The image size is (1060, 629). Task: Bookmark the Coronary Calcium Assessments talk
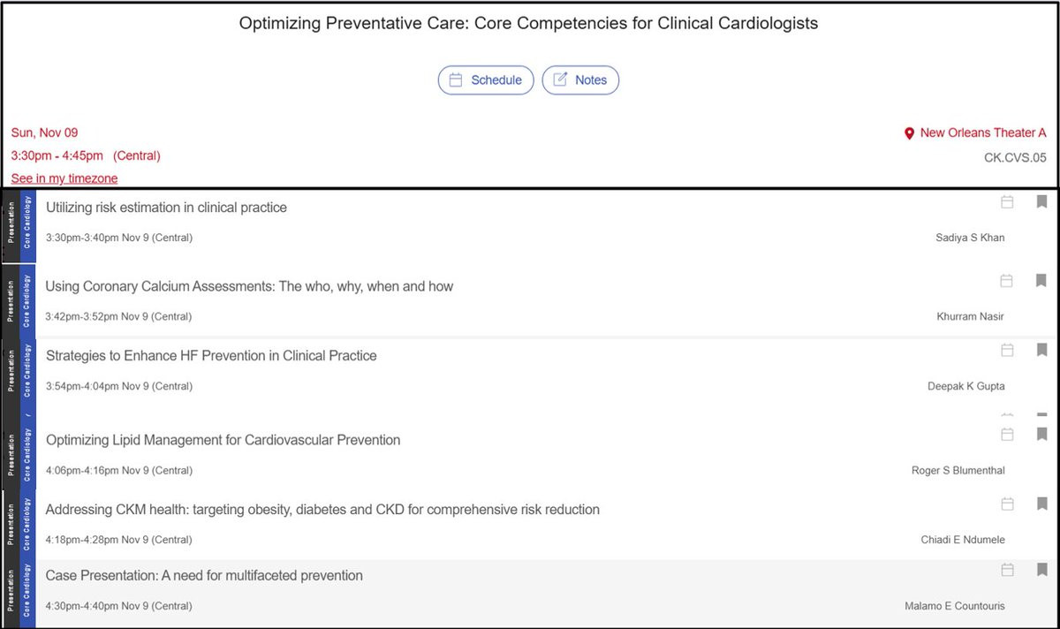pos(1041,281)
